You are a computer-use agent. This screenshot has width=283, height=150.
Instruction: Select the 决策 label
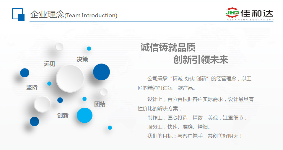(x=82, y=59)
